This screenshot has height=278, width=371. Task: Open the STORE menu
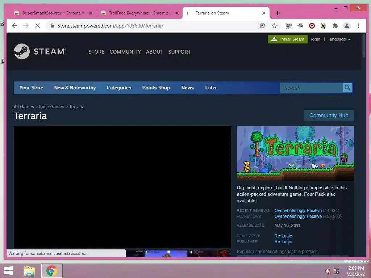[x=96, y=52]
